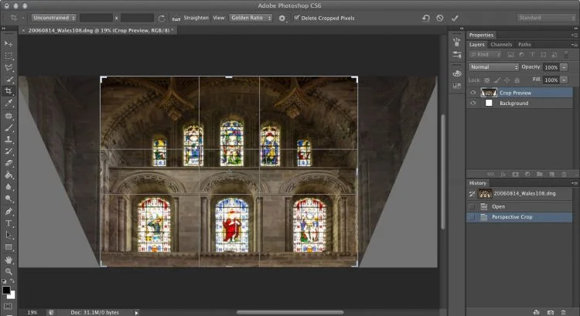Select the Hand tool
Image resolution: width=580 pixels, height=316 pixels.
click(x=9, y=260)
